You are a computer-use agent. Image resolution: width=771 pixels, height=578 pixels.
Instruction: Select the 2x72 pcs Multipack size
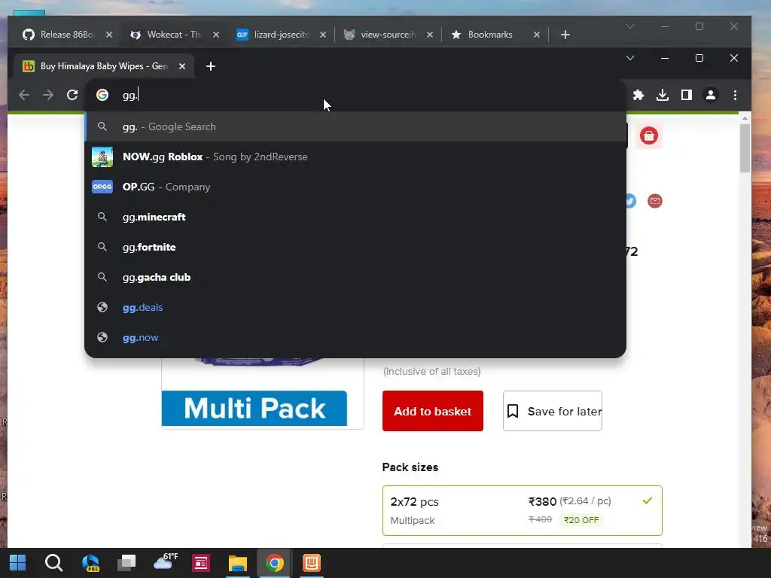(523, 510)
